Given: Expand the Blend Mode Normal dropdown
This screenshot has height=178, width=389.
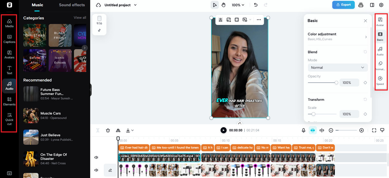Looking at the screenshot, I should point(338,68).
